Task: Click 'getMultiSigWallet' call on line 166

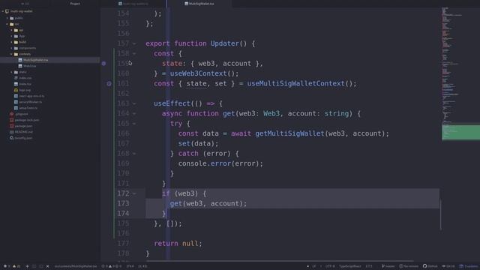Action: click(289, 133)
